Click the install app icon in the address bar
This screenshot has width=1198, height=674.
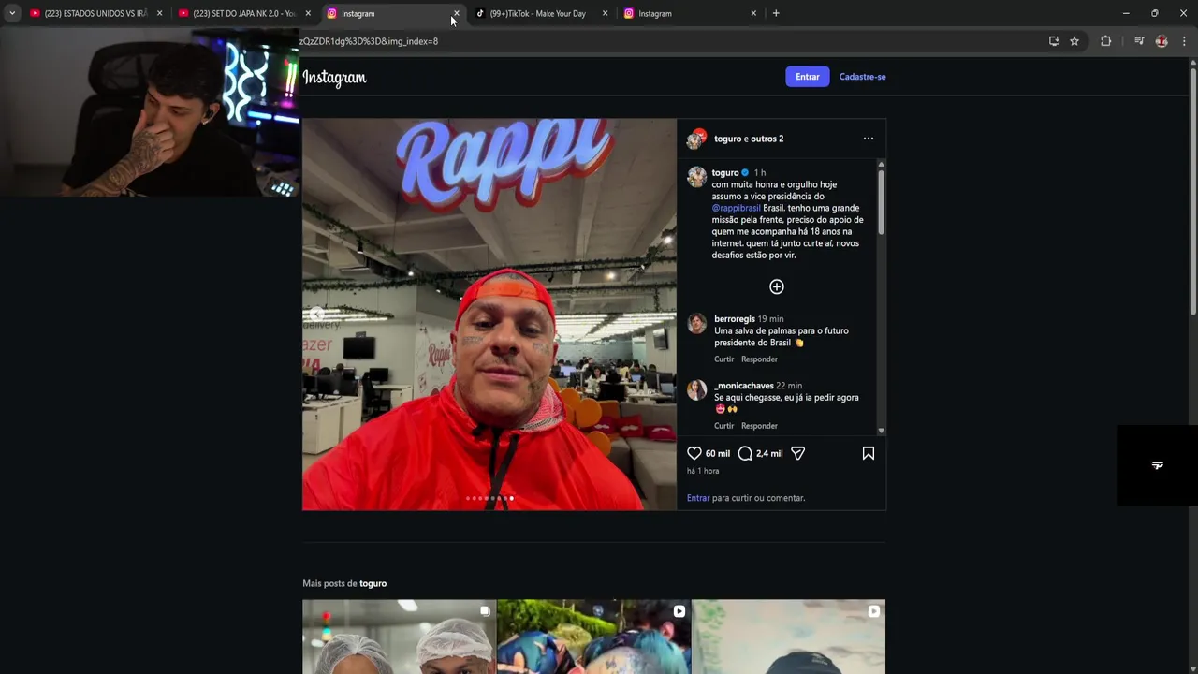point(1054,41)
